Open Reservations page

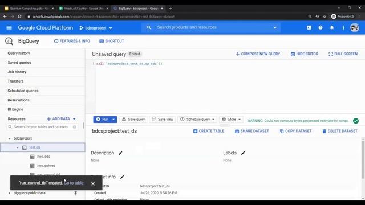[x=18, y=100]
